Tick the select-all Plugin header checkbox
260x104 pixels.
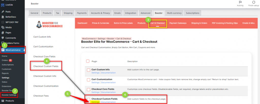pos(88,61)
